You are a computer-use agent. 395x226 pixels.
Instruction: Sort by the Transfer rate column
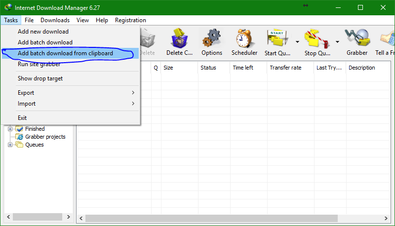coord(290,68)
